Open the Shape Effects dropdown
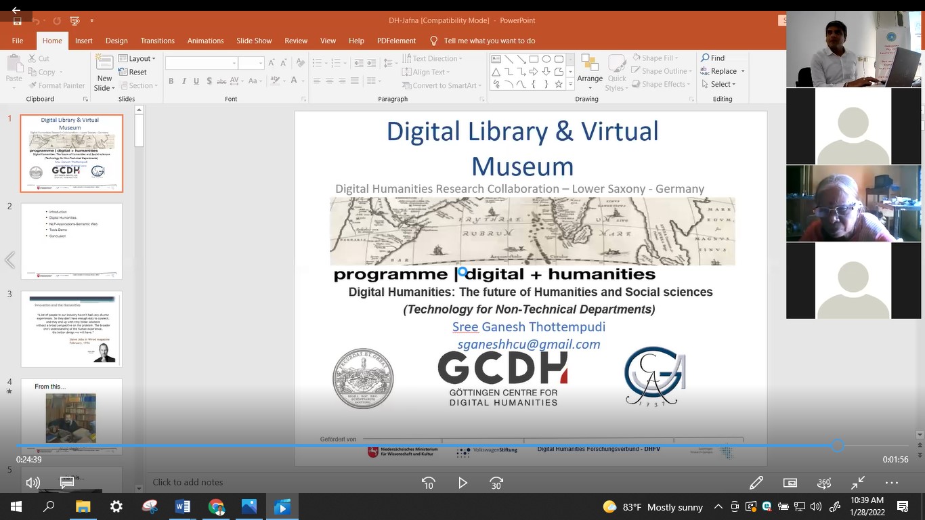Viewport: 925px width, 520px height. pyautogui.click(x=661, y=84)
